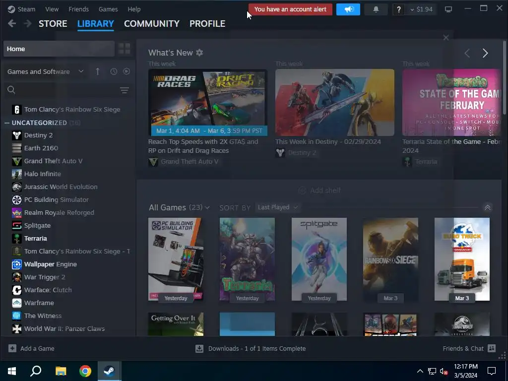Click the Home button in sidebar
The width and height of the screenshot is (508, 381).
click(x=59, y=49)
